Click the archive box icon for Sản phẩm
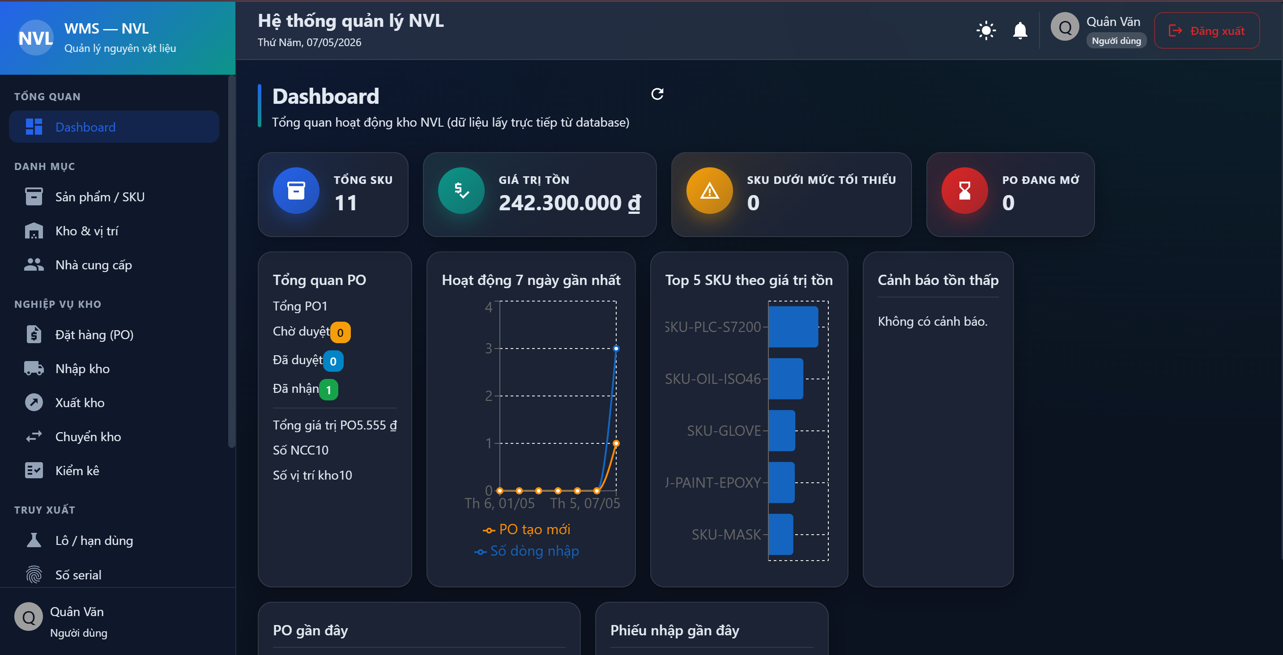1283x655 pixels. (x=34, y=196)
